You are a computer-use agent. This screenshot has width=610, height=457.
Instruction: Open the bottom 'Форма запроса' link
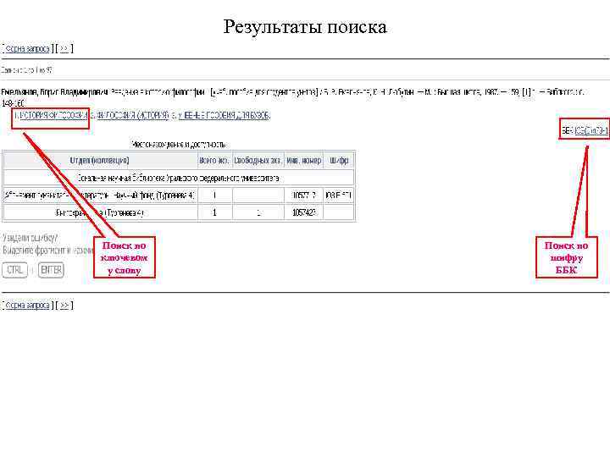point(28,306)
